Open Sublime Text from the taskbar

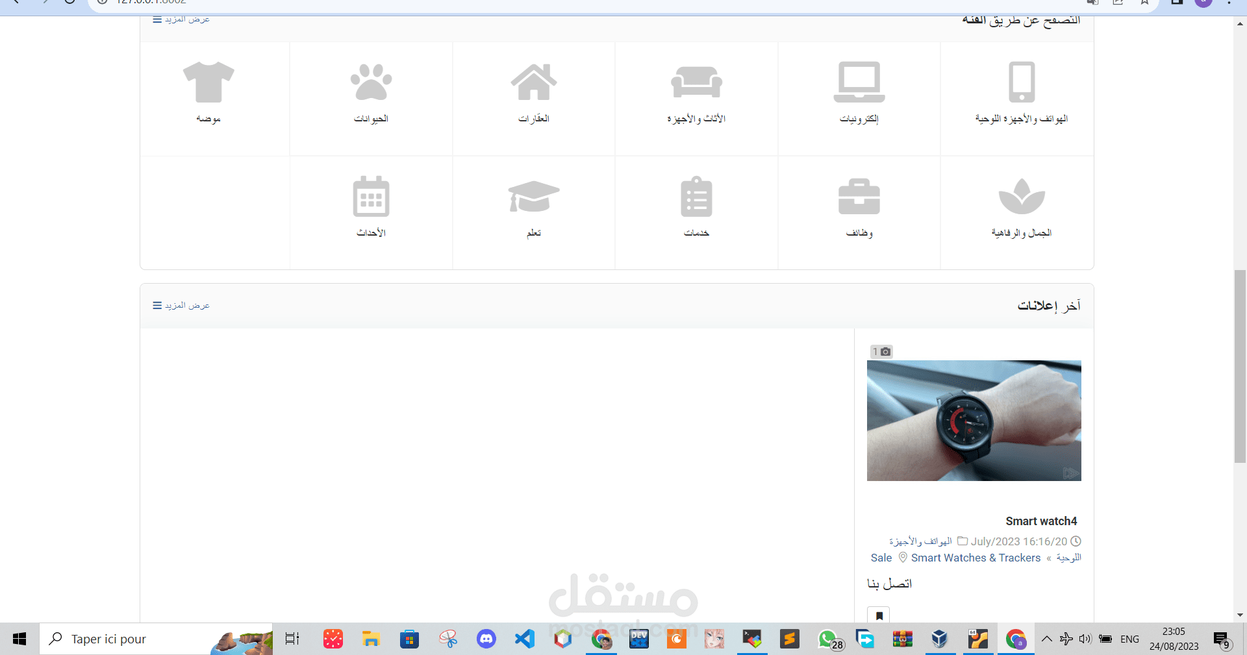click(789, 639)
